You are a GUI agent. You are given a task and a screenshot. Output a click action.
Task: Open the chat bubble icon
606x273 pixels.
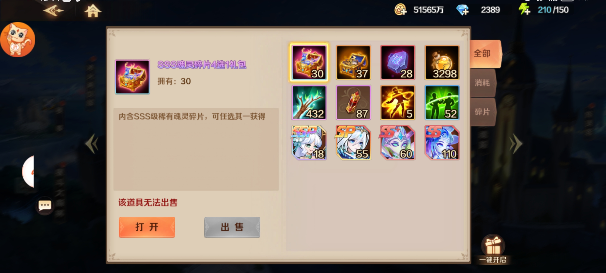click(45, 206)
